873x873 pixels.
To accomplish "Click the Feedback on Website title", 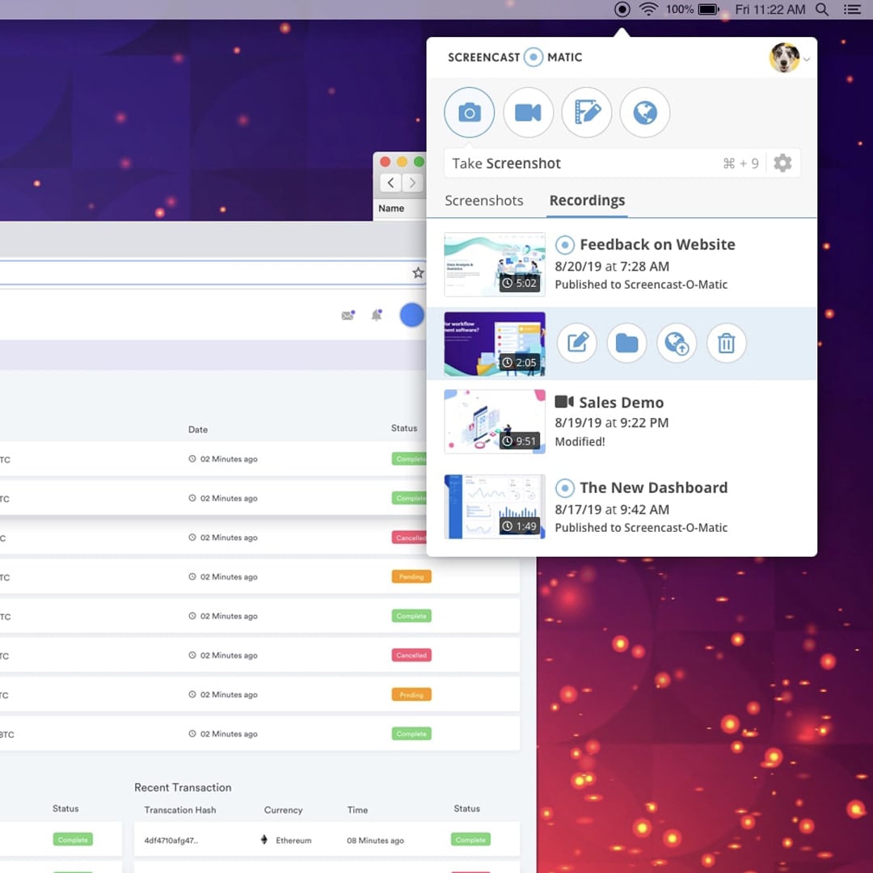I will 657,244.
